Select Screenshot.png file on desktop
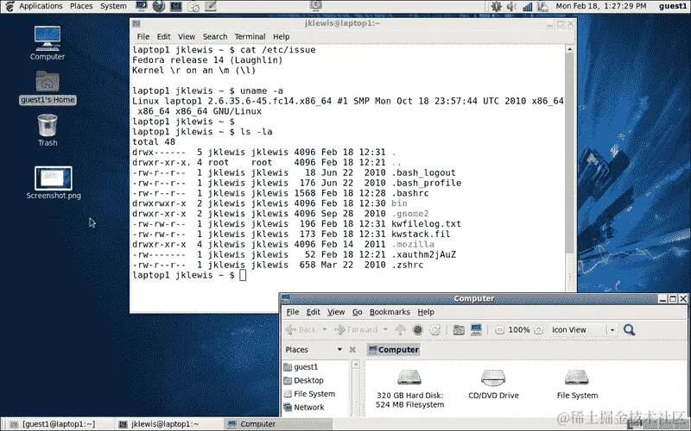 [x=54, y=183]
